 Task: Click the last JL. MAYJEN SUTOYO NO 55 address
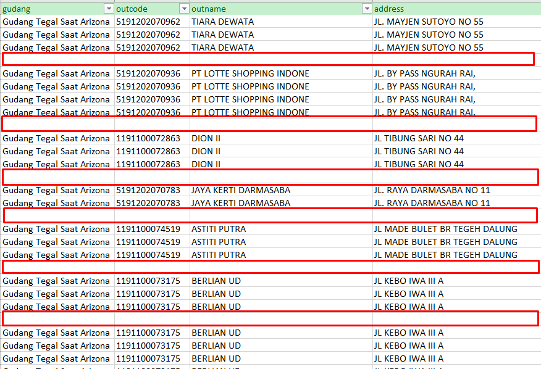pyautogui.click(x=429, y=48)
